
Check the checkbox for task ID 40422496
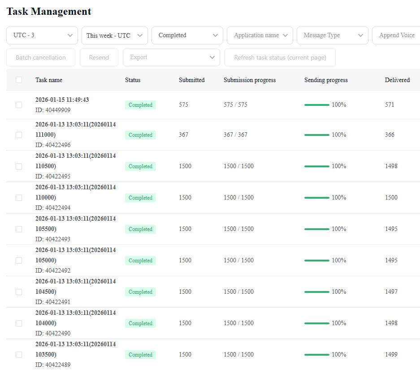[19, 135]
